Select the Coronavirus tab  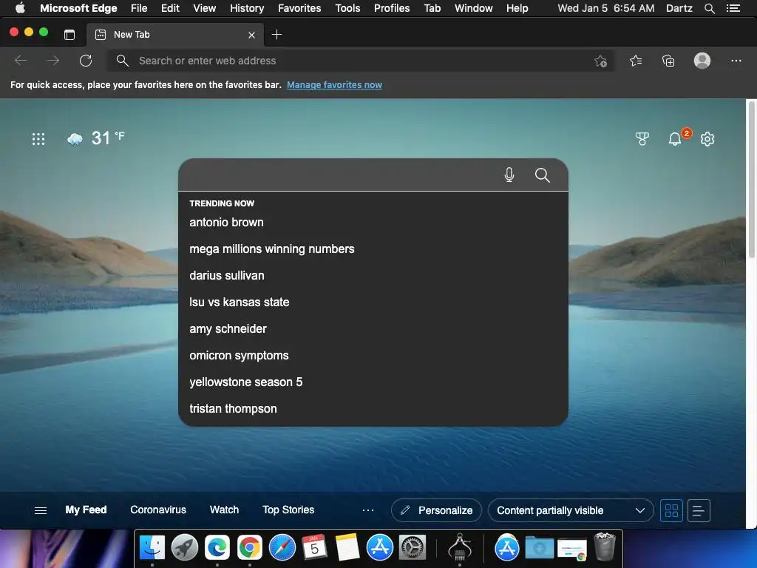(158, 510)
